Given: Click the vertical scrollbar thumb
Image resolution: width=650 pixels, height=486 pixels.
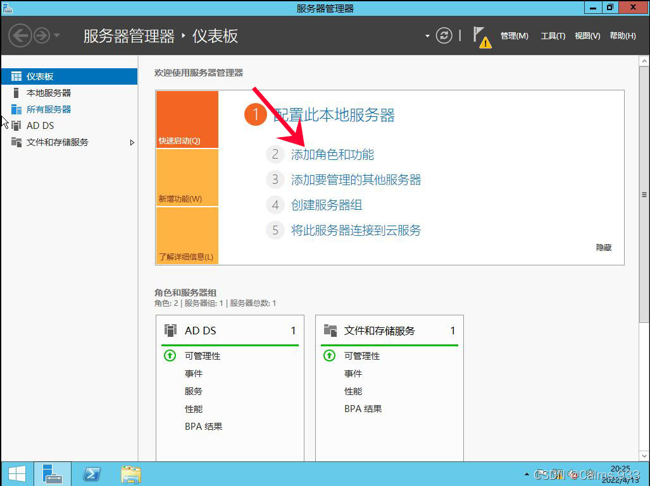Looking at the screenshot, I should click(x=644, y=195).
